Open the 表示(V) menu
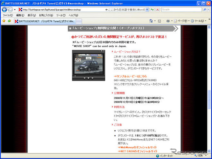This screenshot has width=212, height=159. (32, 16)
